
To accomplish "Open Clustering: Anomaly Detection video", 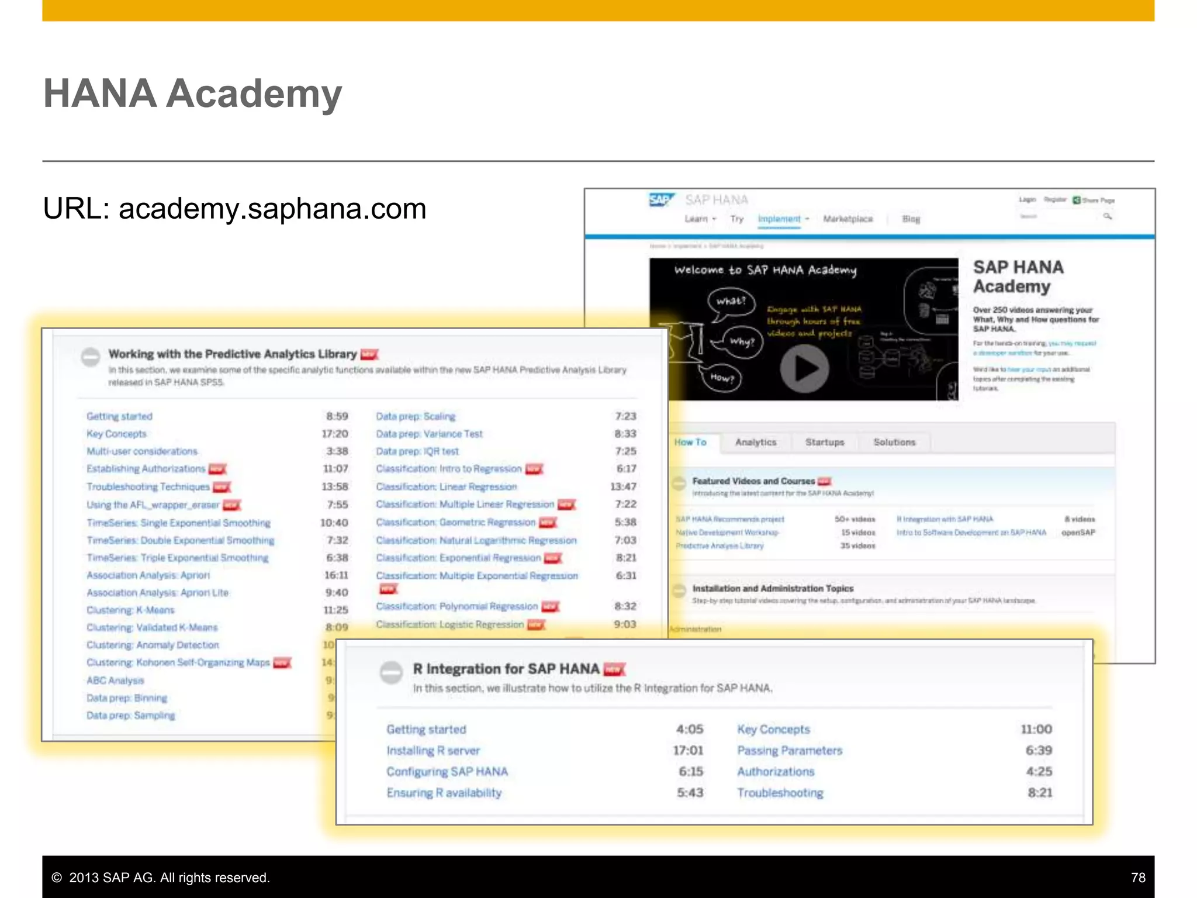I will (x=153, y=645).
